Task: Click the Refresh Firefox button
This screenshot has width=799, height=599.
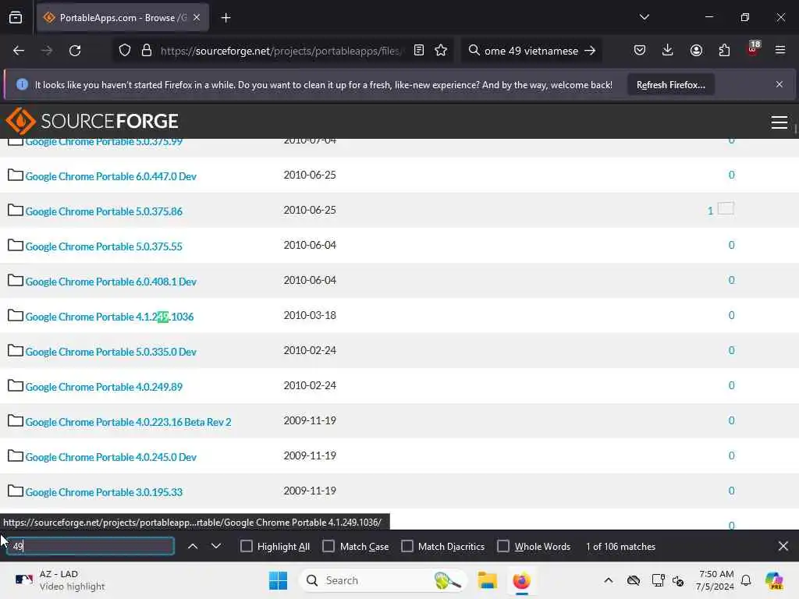Action: click(x=670, y=84)
